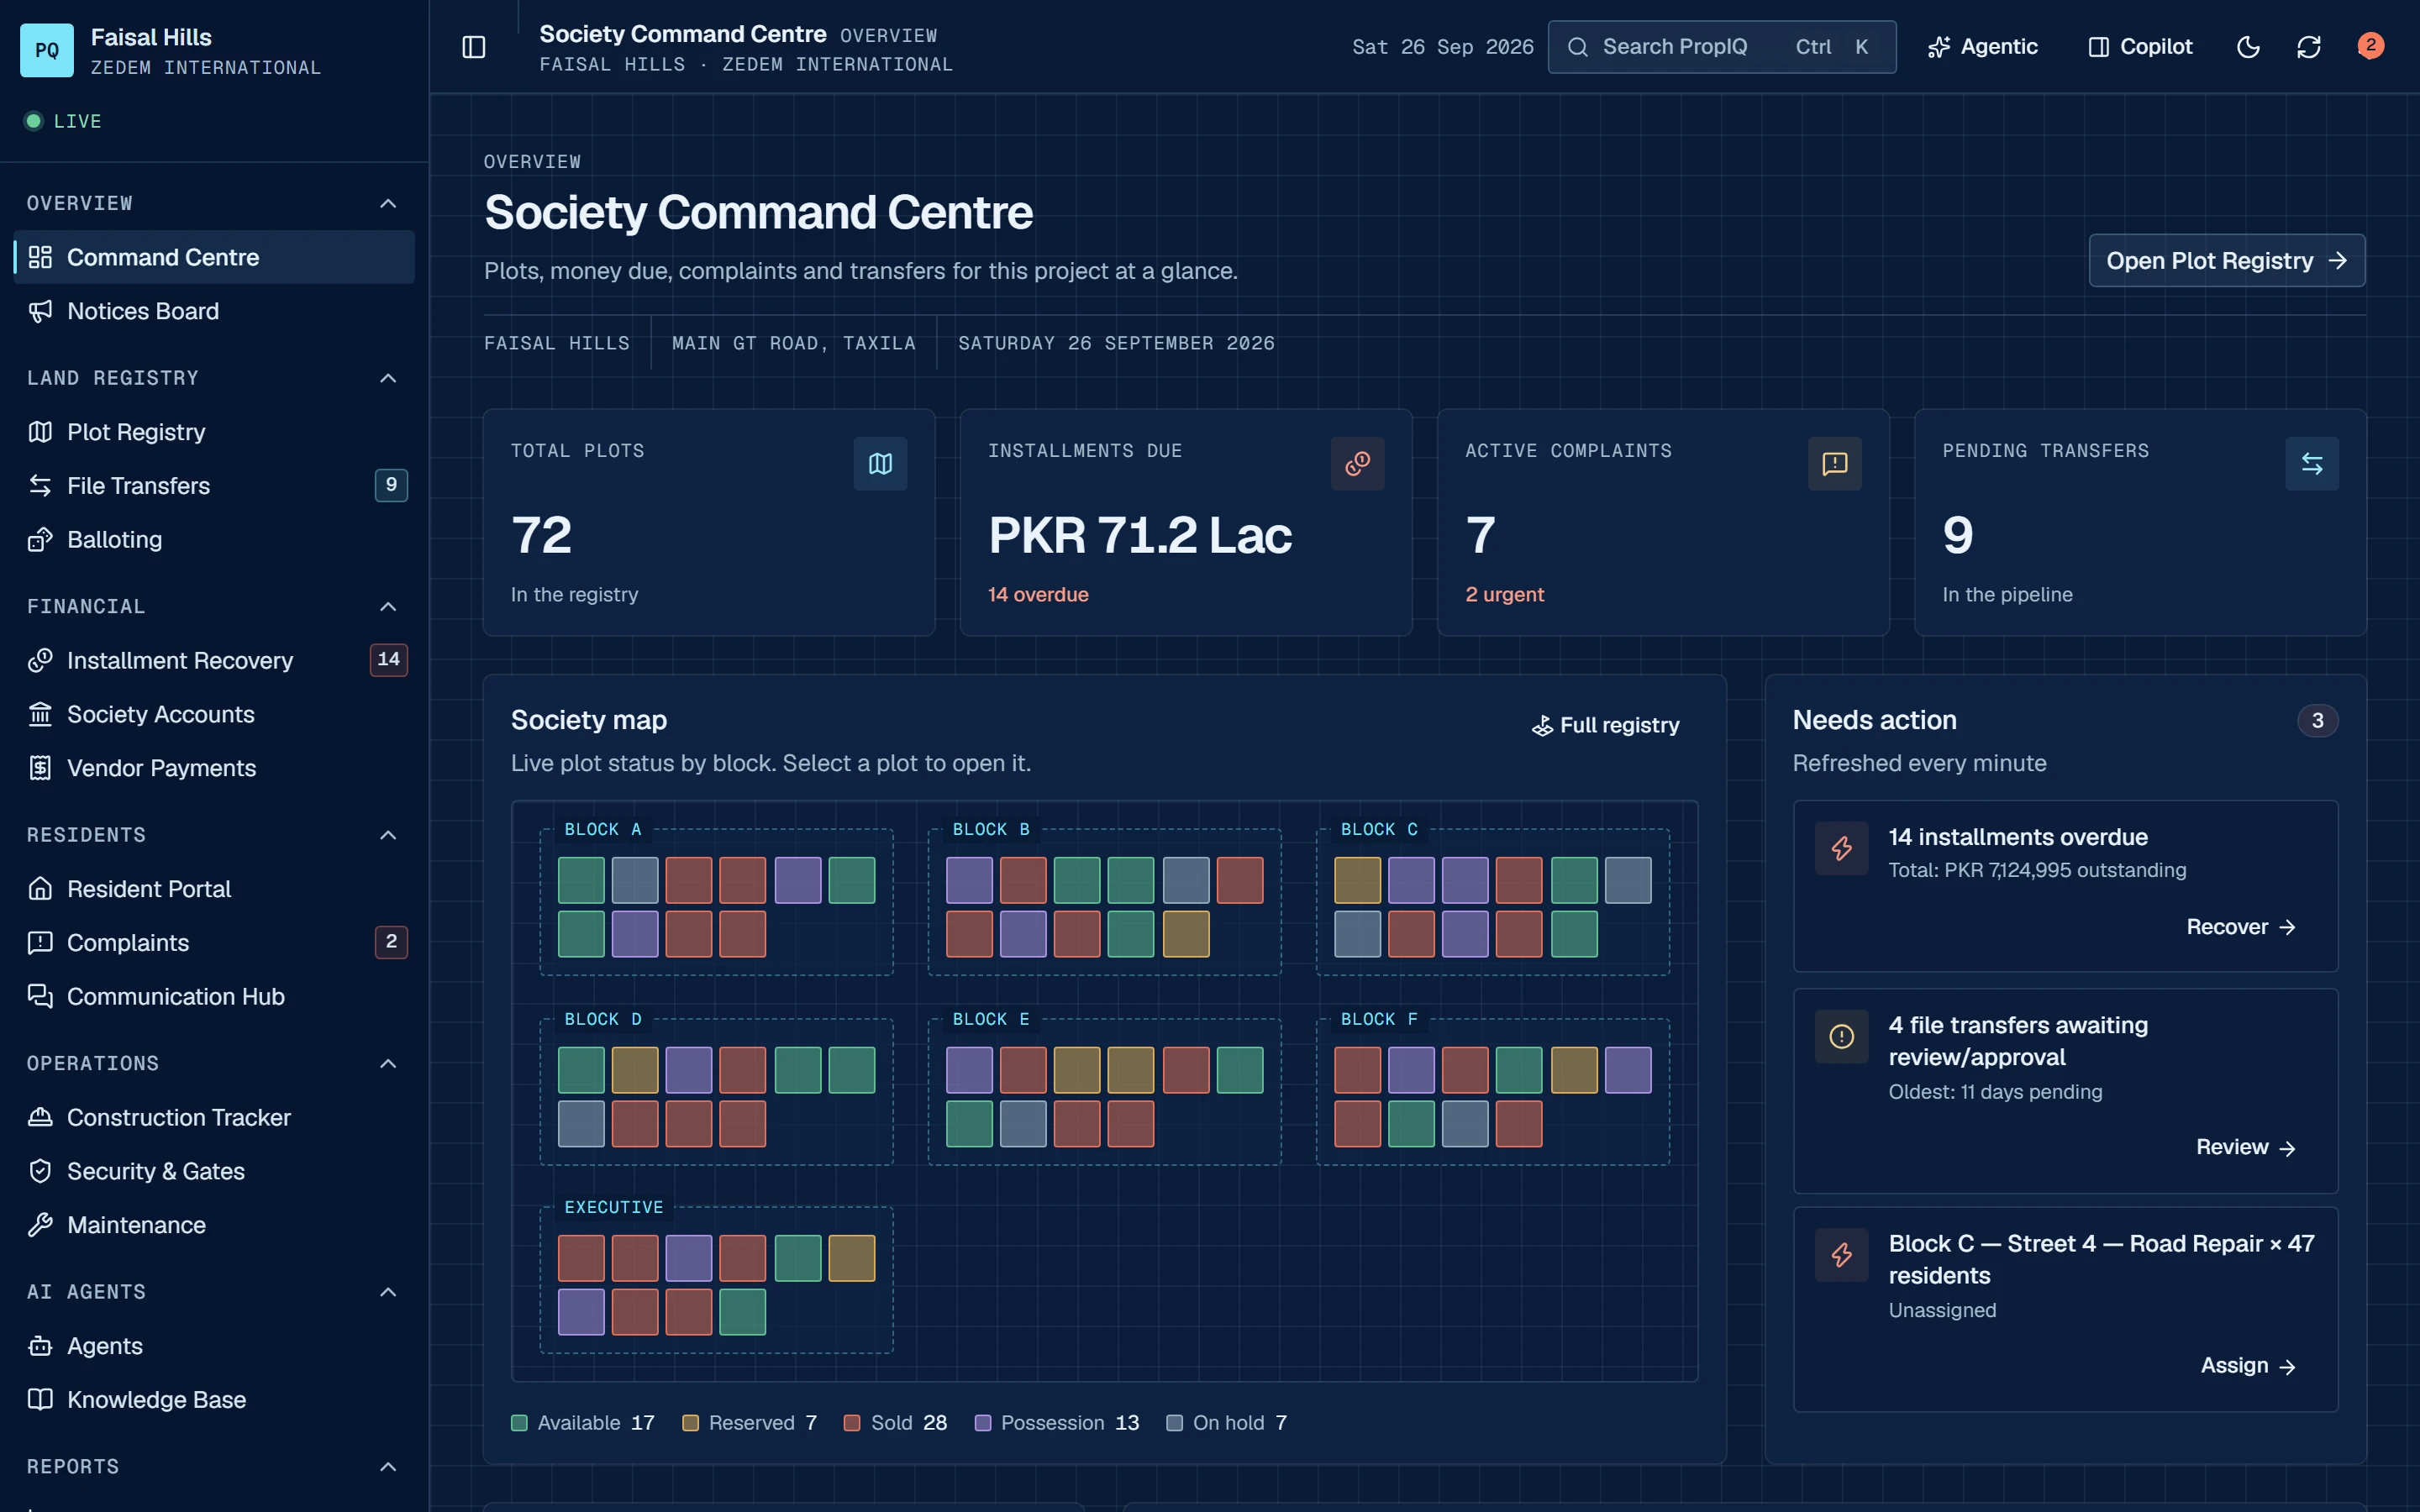Switch to dark mode moon icon
2420x1512 pixels.
tap(2248, 47)
